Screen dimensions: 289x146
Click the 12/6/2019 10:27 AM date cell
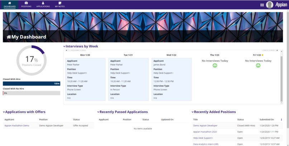pyautogui.click(x=270, y=138)
